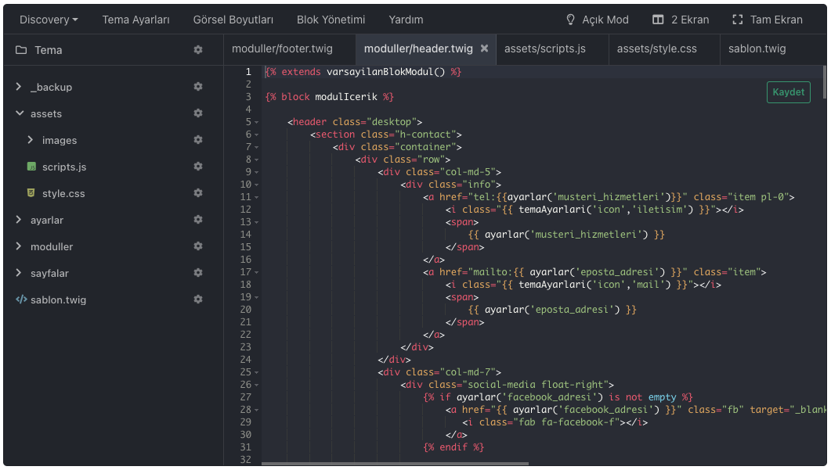This screenshot has width=831, height=470.
Task: Open Tema Ayarları menu
Action: point(135,20)
